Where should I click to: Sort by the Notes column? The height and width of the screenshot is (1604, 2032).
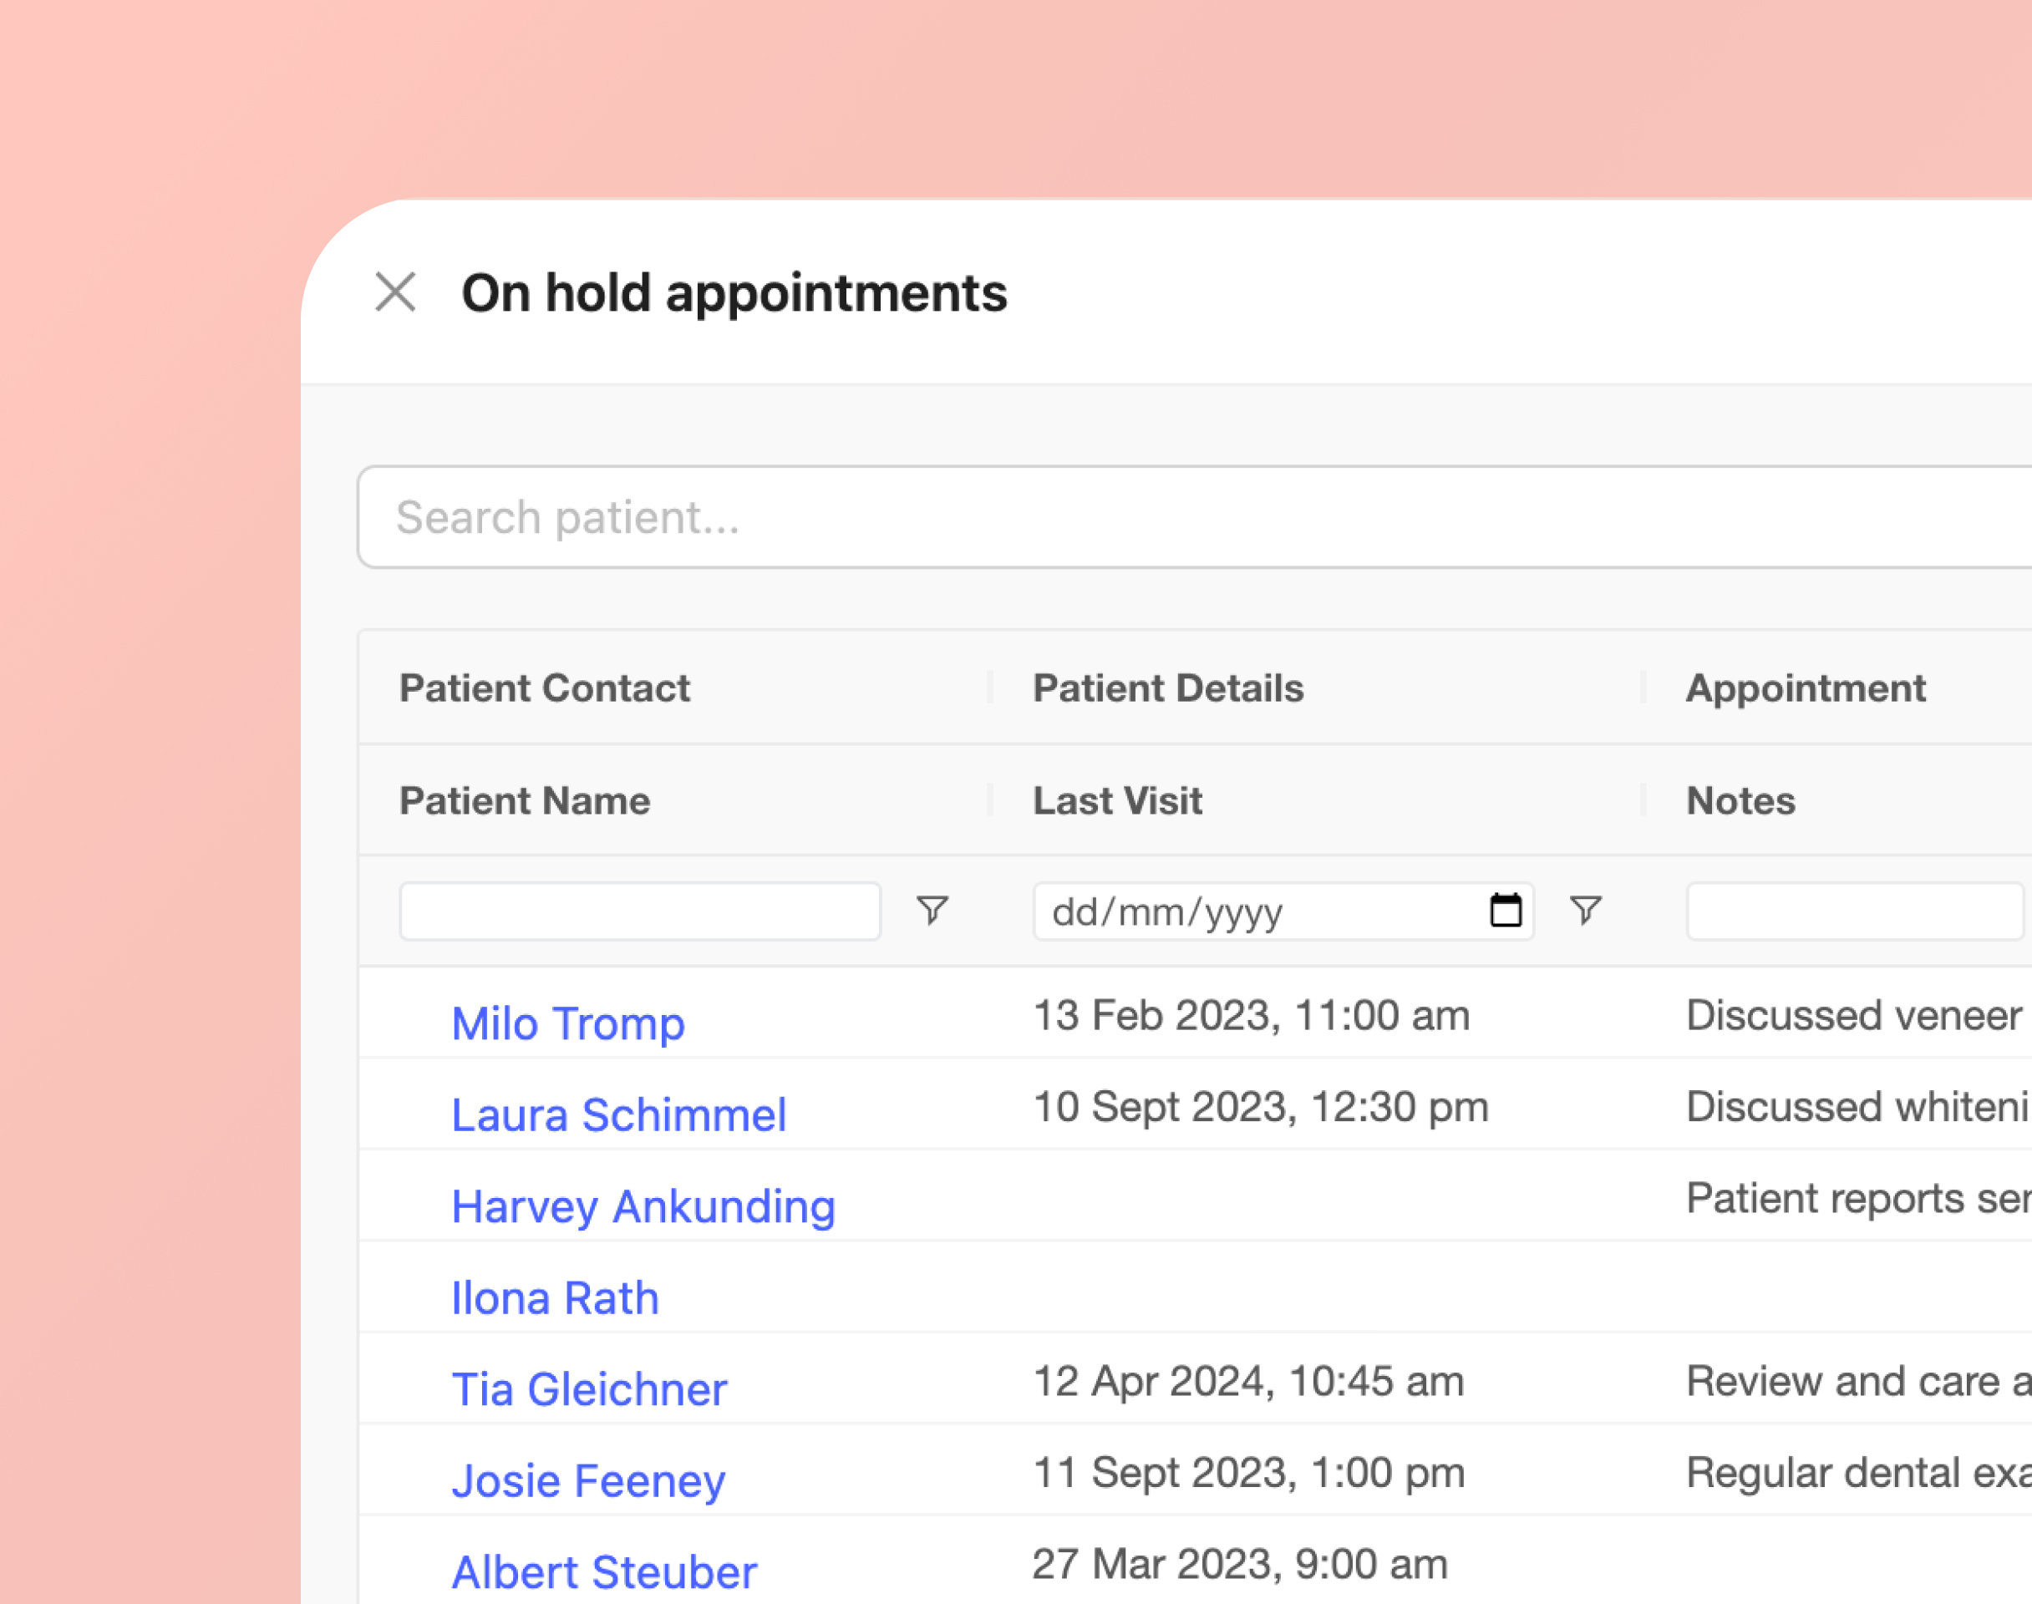pos(1741,801)
